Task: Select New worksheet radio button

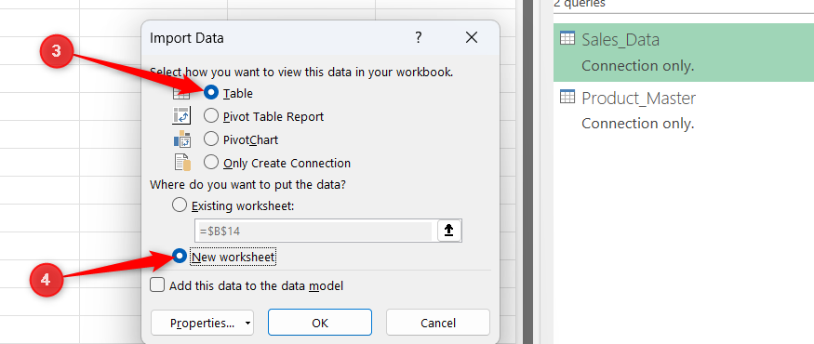Action: click(x=180, y=257)
